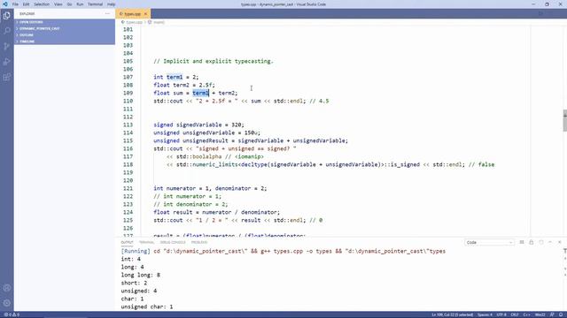Open the View menu
Screen dimensions: 567x318
tap(58, 4)
